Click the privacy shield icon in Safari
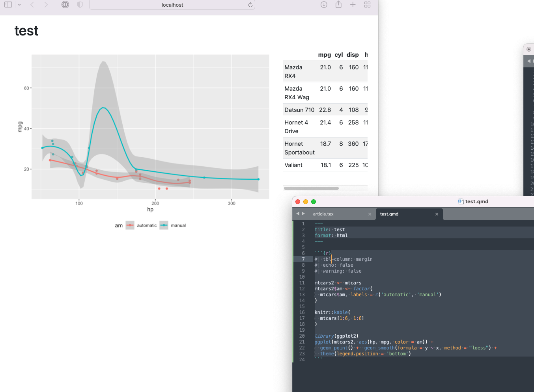534x392 pixels. 80,5
